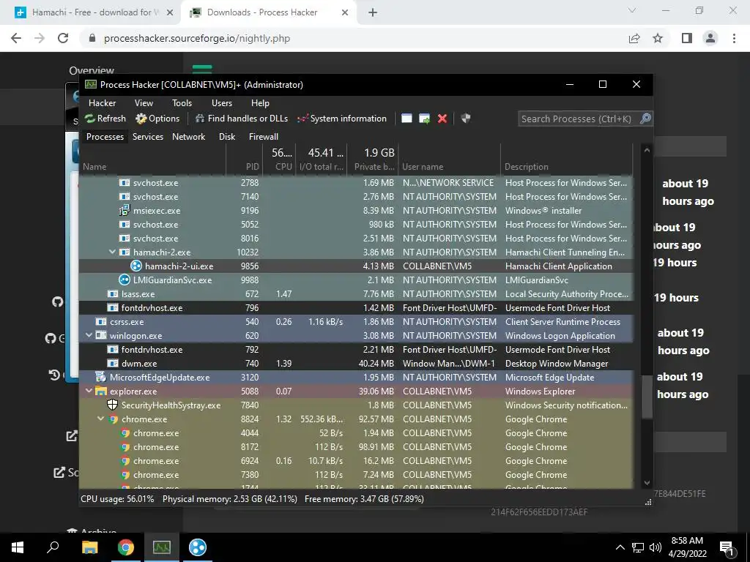Open Options in Process Hacker toolbar
750x562 pixels.
(157, 119)
